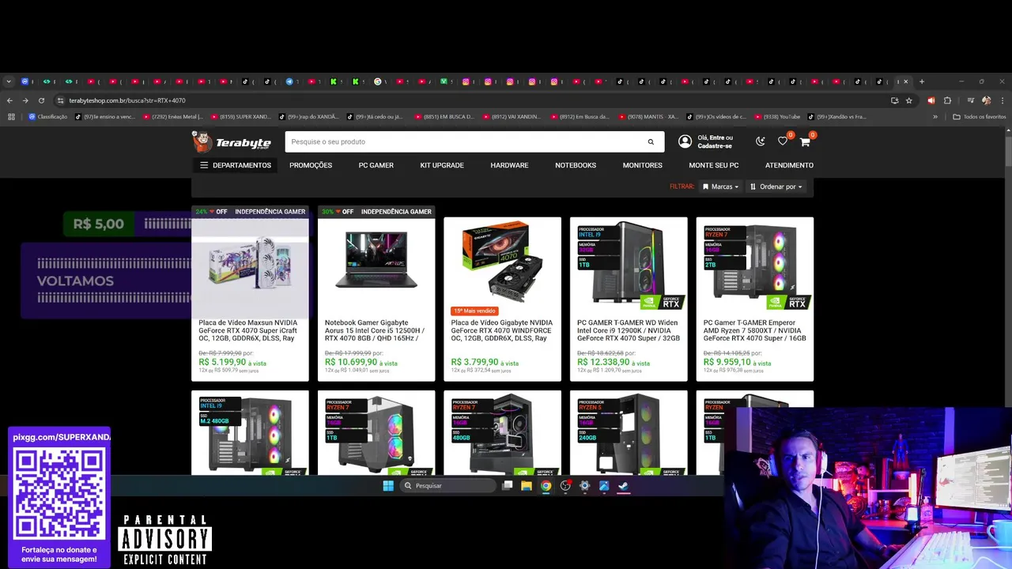Open a new browser tab with plus button
Viewport: 1012px width, 569px height.
pos(922,81)
